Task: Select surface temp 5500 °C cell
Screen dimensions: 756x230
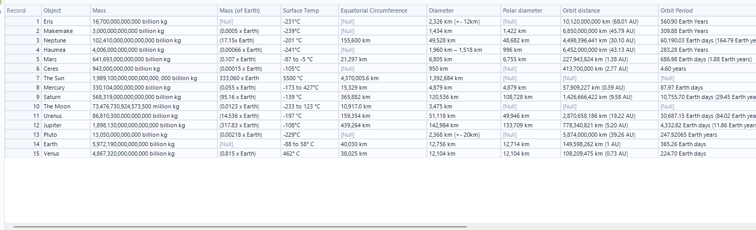Action: tap(309, 78)
